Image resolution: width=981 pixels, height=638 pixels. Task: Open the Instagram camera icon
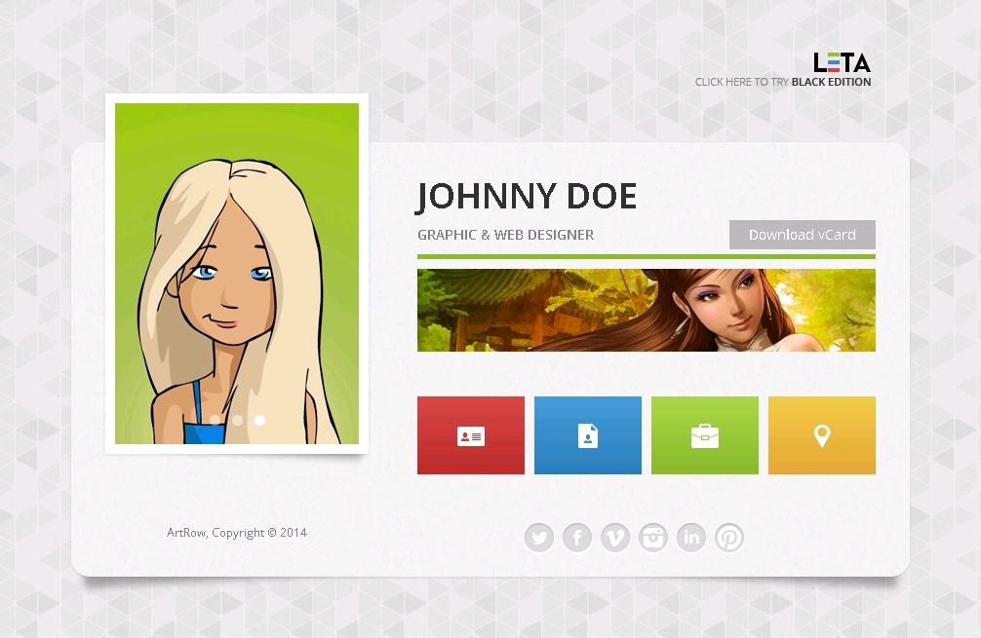[653, 538]
